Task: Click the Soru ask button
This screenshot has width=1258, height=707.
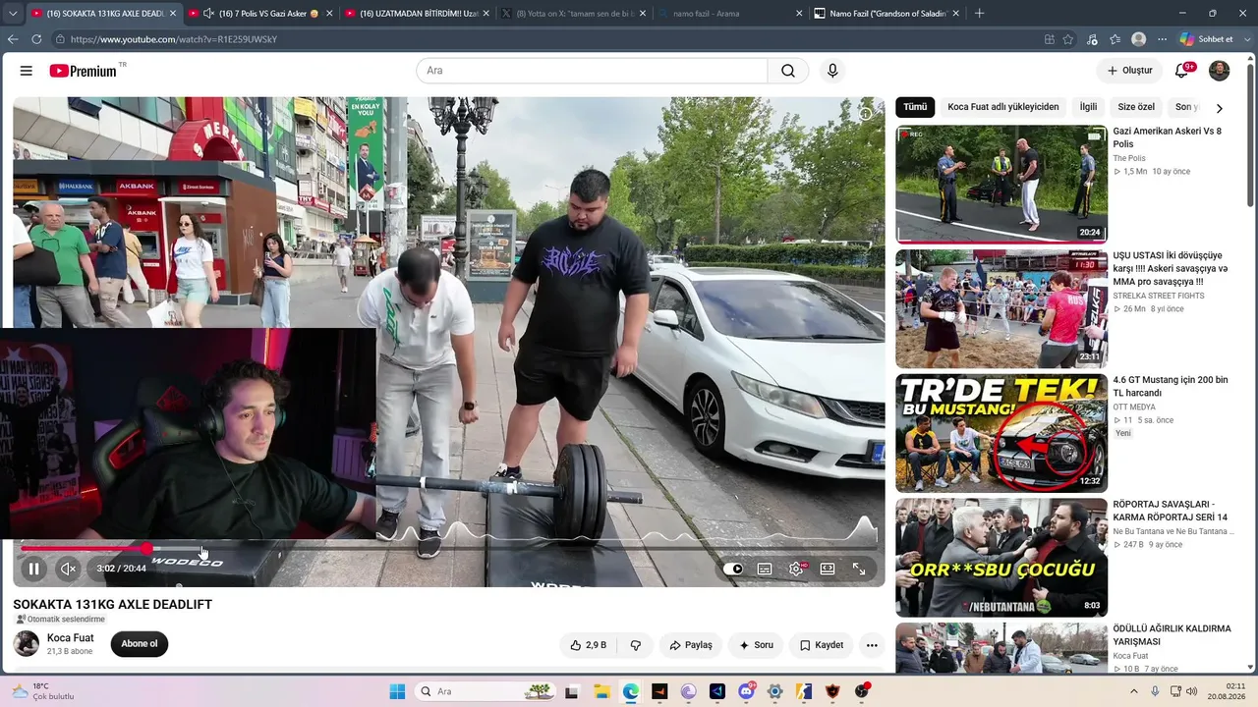Action: click(x=756, y=645)
